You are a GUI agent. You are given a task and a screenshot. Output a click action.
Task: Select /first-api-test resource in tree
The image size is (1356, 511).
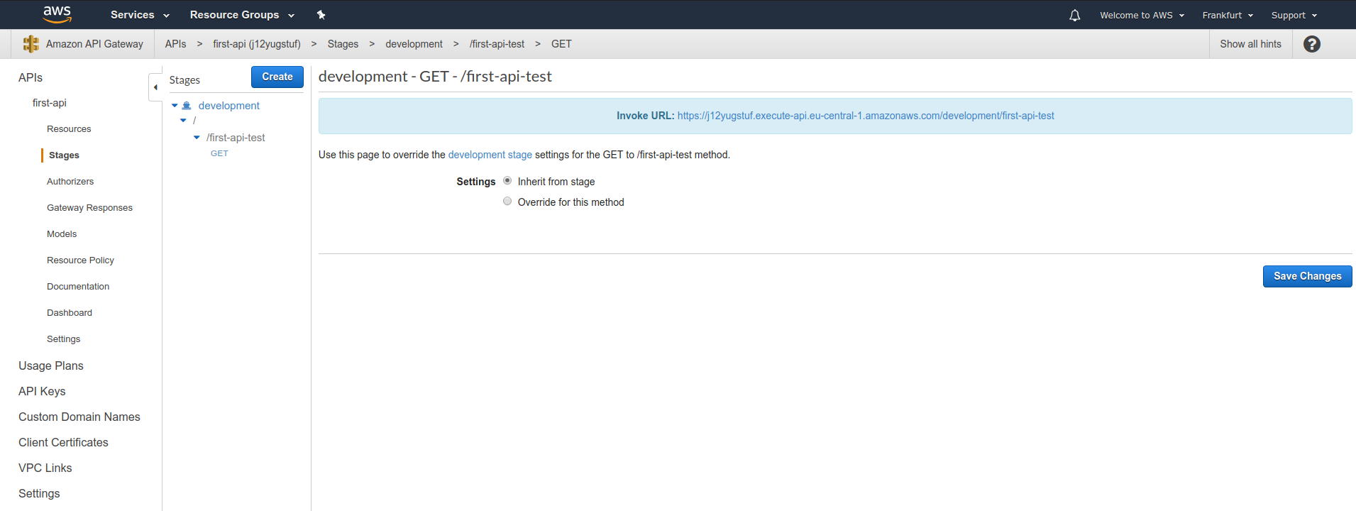pos(236,138)
